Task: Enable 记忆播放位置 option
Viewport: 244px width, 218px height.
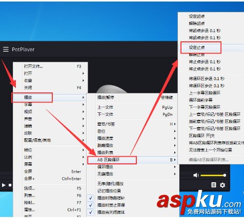Action: tap(132, 191)
